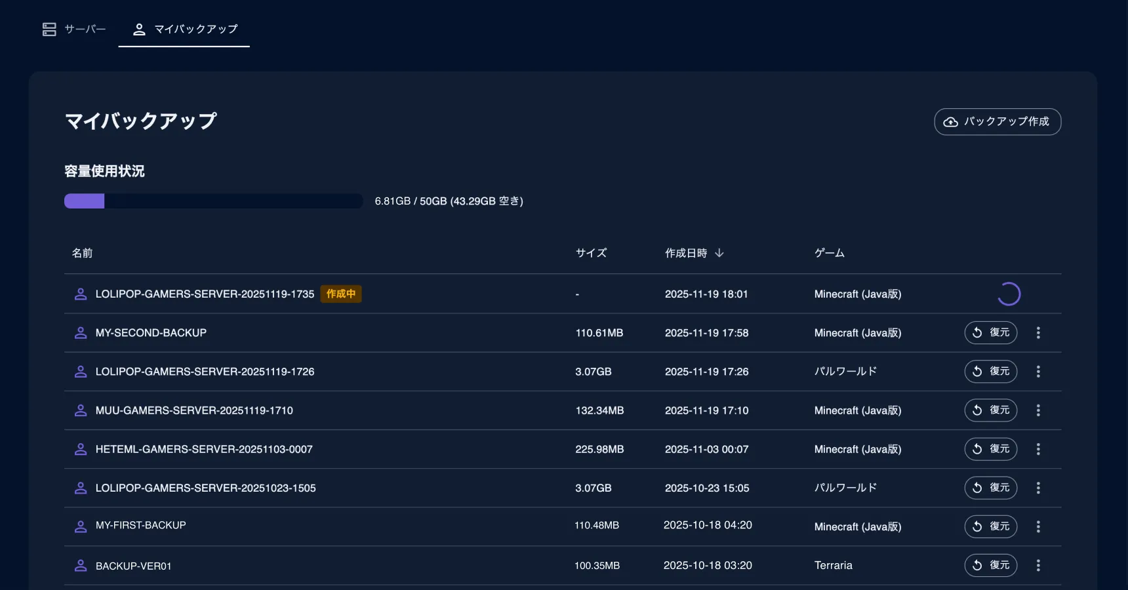Sort the list by 名前 header
Image resolution: width=1128 pixels, height=590 pixels.
click(82, 253)
